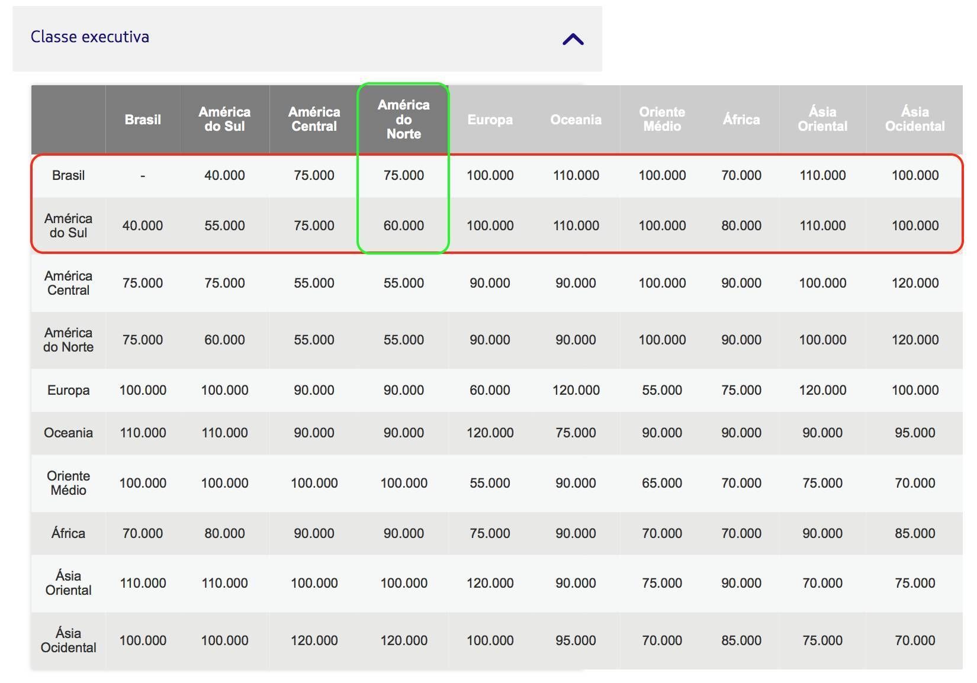Select 110.000 in Brasil row, Oceania column

pyautogui.click(x=576, y=176)
